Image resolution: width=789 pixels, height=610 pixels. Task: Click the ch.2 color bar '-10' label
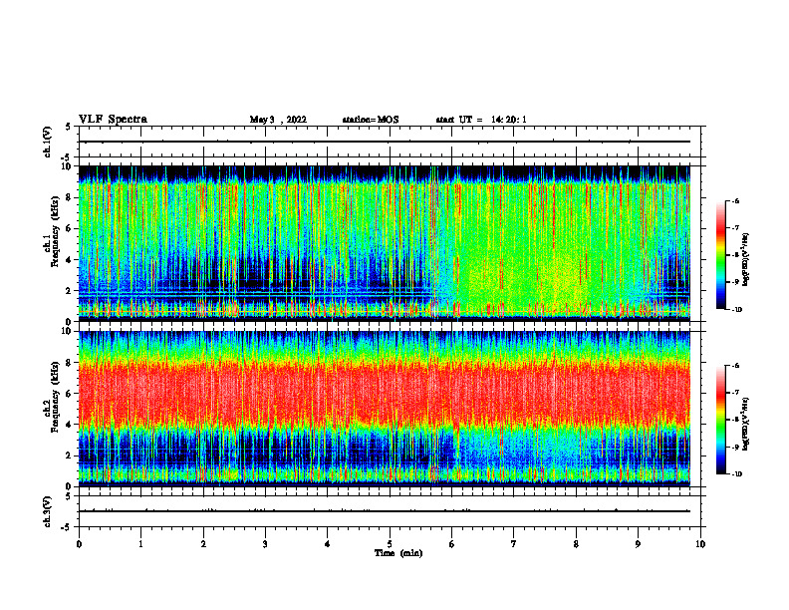tap(736, 474)
